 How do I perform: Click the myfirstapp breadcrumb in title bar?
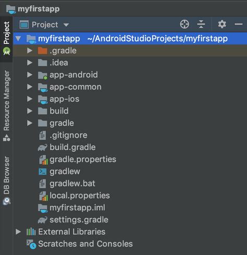pyautogui.click(x=39, y=9)
